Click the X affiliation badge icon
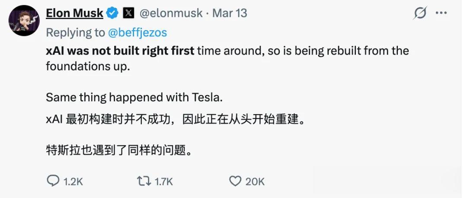Screen dimensions: 467x198 (x=128, y=13)
